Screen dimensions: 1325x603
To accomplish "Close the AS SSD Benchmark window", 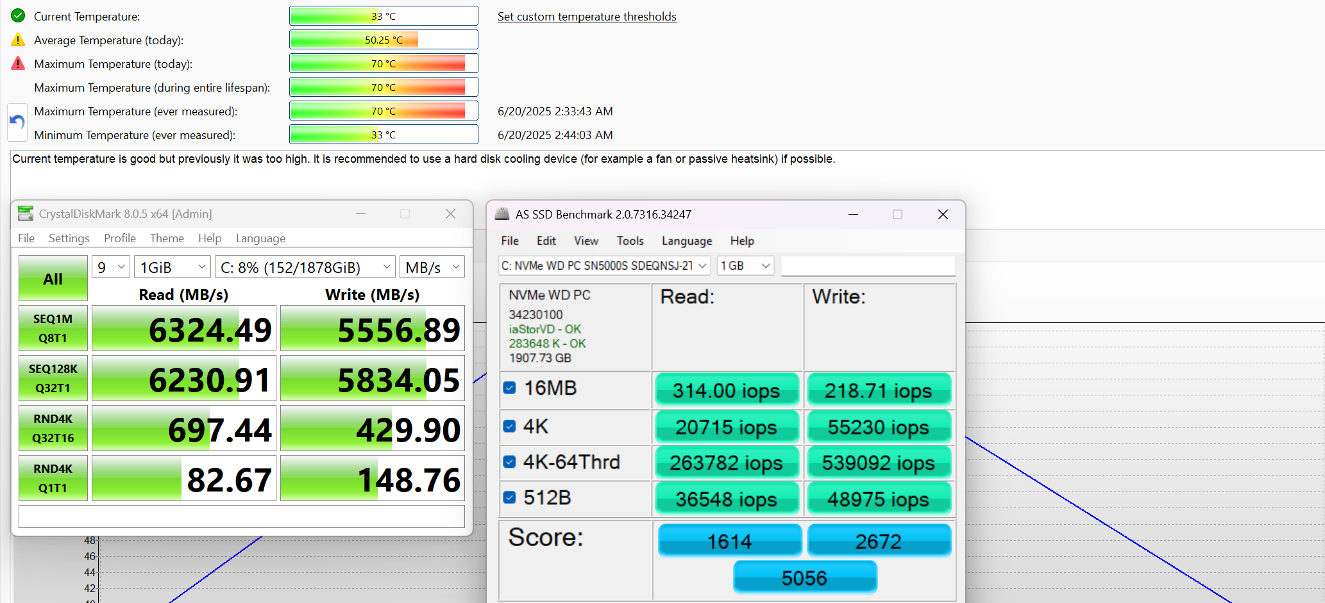I will 943,214.
